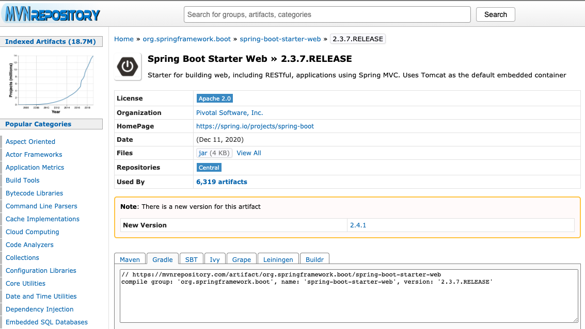Open the Code Analyzers category

point(29,245)
